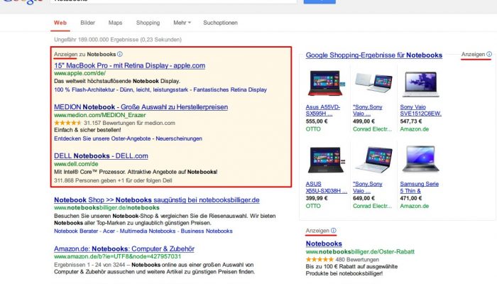Click the Sony Vaio 649,00 € product image
The height and width of the screenshot is (284, 497).
(373, 160)
